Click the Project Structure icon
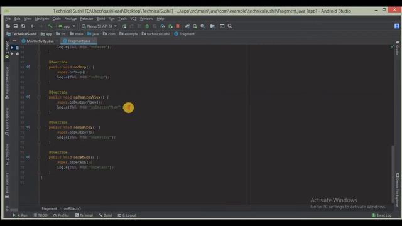The image size is (402, 226). pos(212,26)
